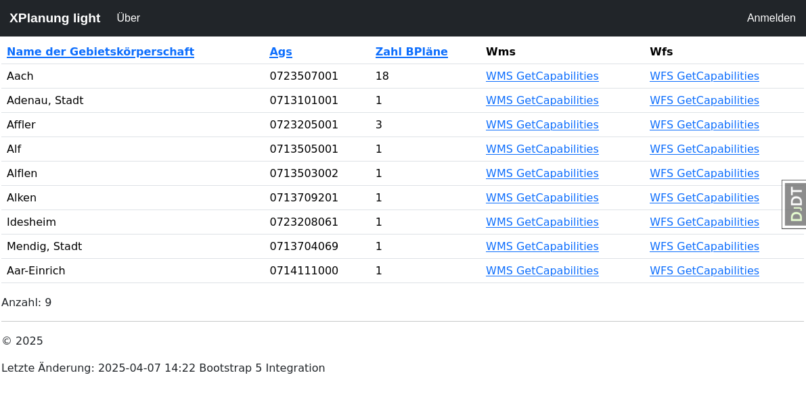This screenshot has height=419, width=806.
Task: Open the Über menu item
Action: click(x=129, y=18)
